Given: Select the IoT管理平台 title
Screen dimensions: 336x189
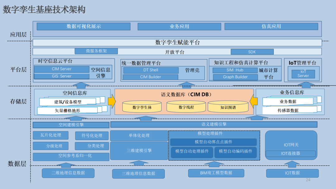Looking at the screenshot, I should coord(302,63).
